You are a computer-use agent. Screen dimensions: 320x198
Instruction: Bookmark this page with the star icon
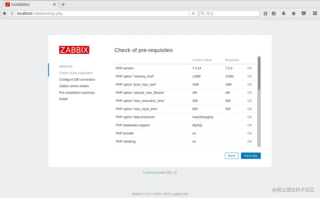pyautogui.click(x=266, y=13)
